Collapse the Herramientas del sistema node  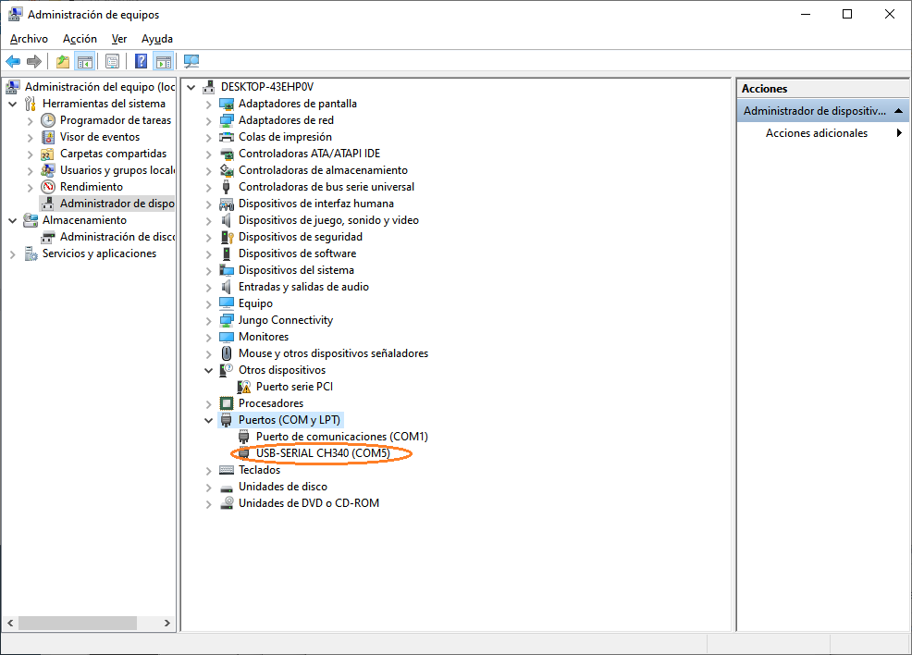pyautogui.click(x=13, y=105)
